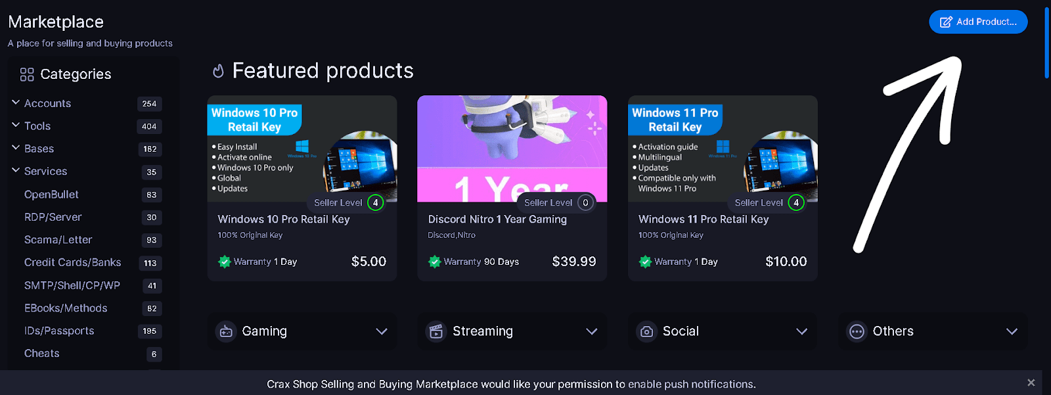Click the Social camera icon
Viewport: 1051px width, 395px height.
click(647, 331)
